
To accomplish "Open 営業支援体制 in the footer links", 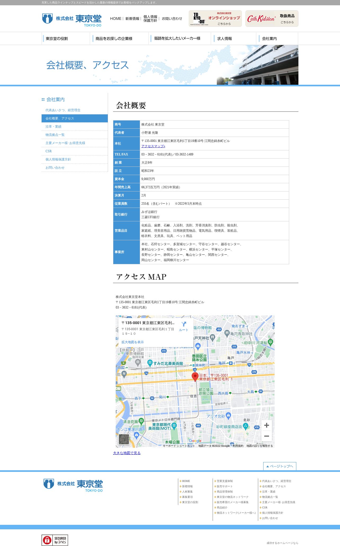I will 225,481.
